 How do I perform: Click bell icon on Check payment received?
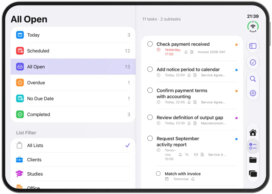coord(186,52)
